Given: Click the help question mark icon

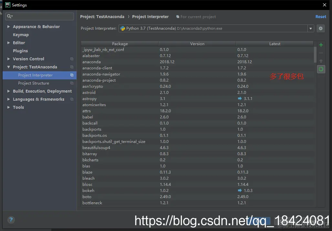Looking at the screenshot, I should coord(11,220).
